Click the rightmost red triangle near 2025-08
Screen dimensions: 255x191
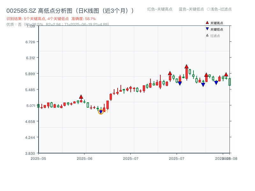[x=225, y=74]
